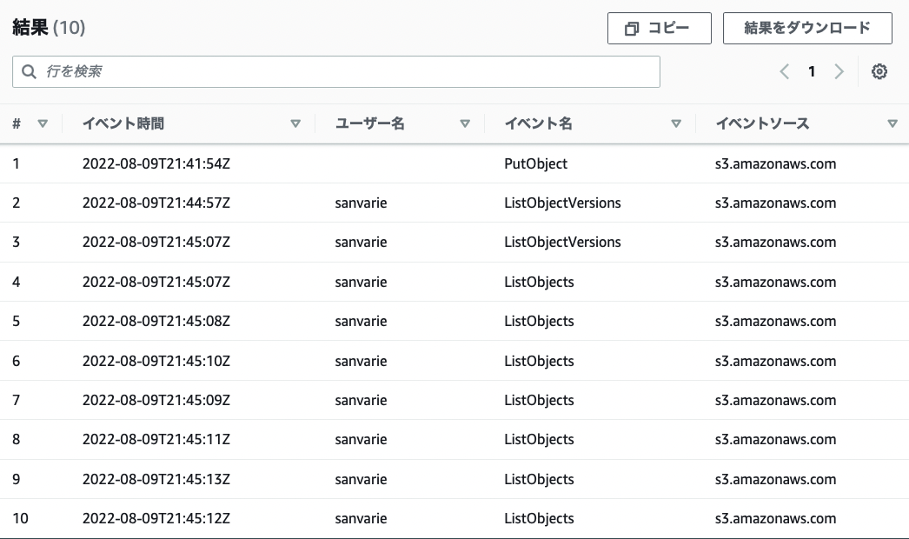
Task: Click s3.amazonaws.com in row 6
Action: coord(775,361)
